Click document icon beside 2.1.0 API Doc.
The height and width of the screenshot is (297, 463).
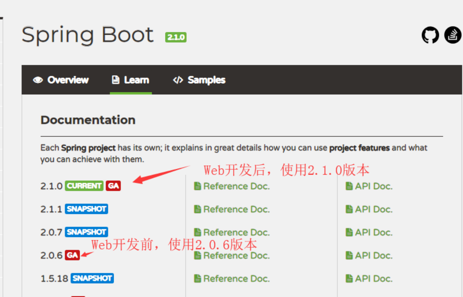click(x=349, y=186)
